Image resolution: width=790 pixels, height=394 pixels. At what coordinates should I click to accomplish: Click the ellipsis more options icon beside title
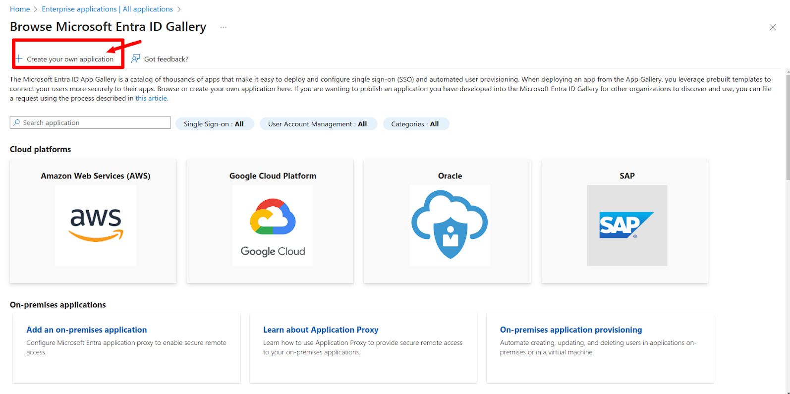(x=224, y=27)
